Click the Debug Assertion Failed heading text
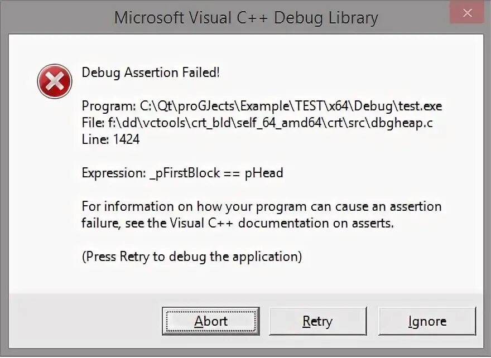Image resolution: width=491 pixels, height=358 pixels. pos(151,72)
